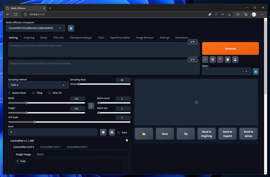270x177 pixels.
Task: Enable Hires. fix checkbox
Action: click(x=50, y=93)
